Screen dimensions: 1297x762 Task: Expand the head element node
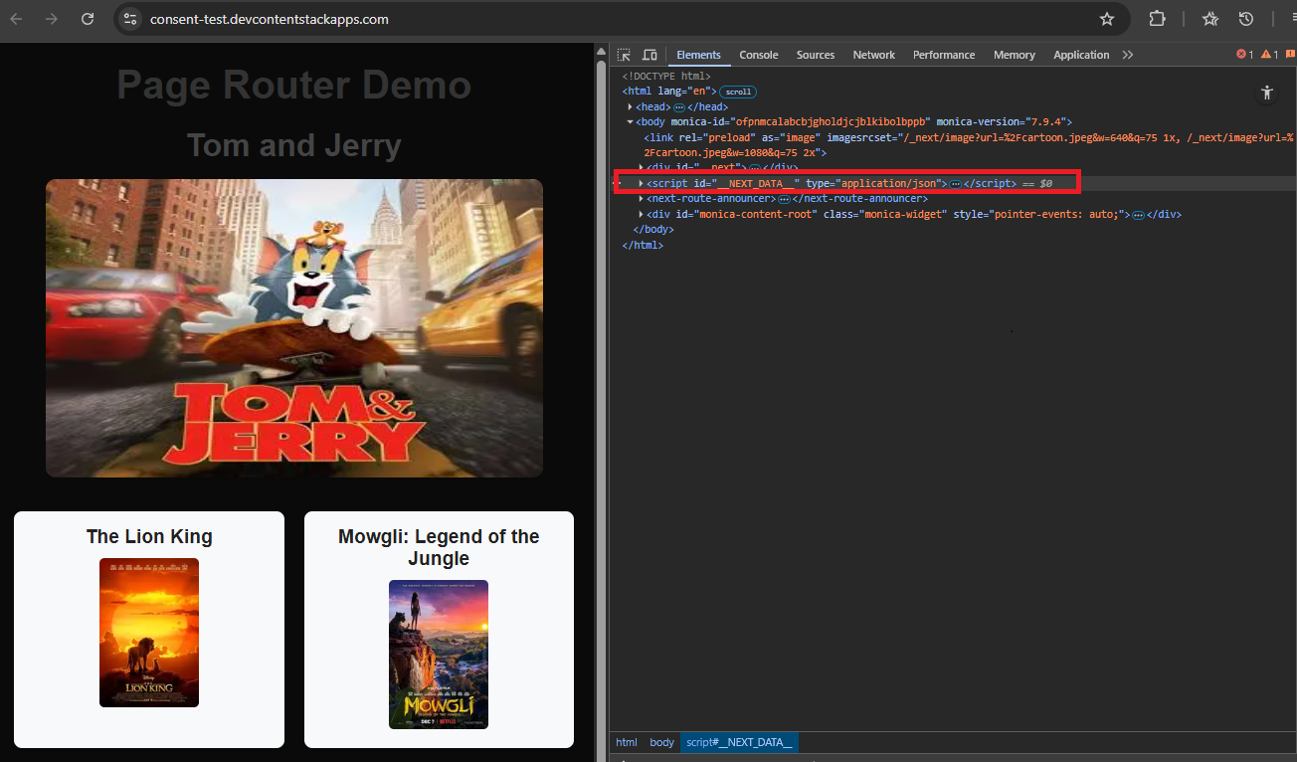[x=631, y=106]
